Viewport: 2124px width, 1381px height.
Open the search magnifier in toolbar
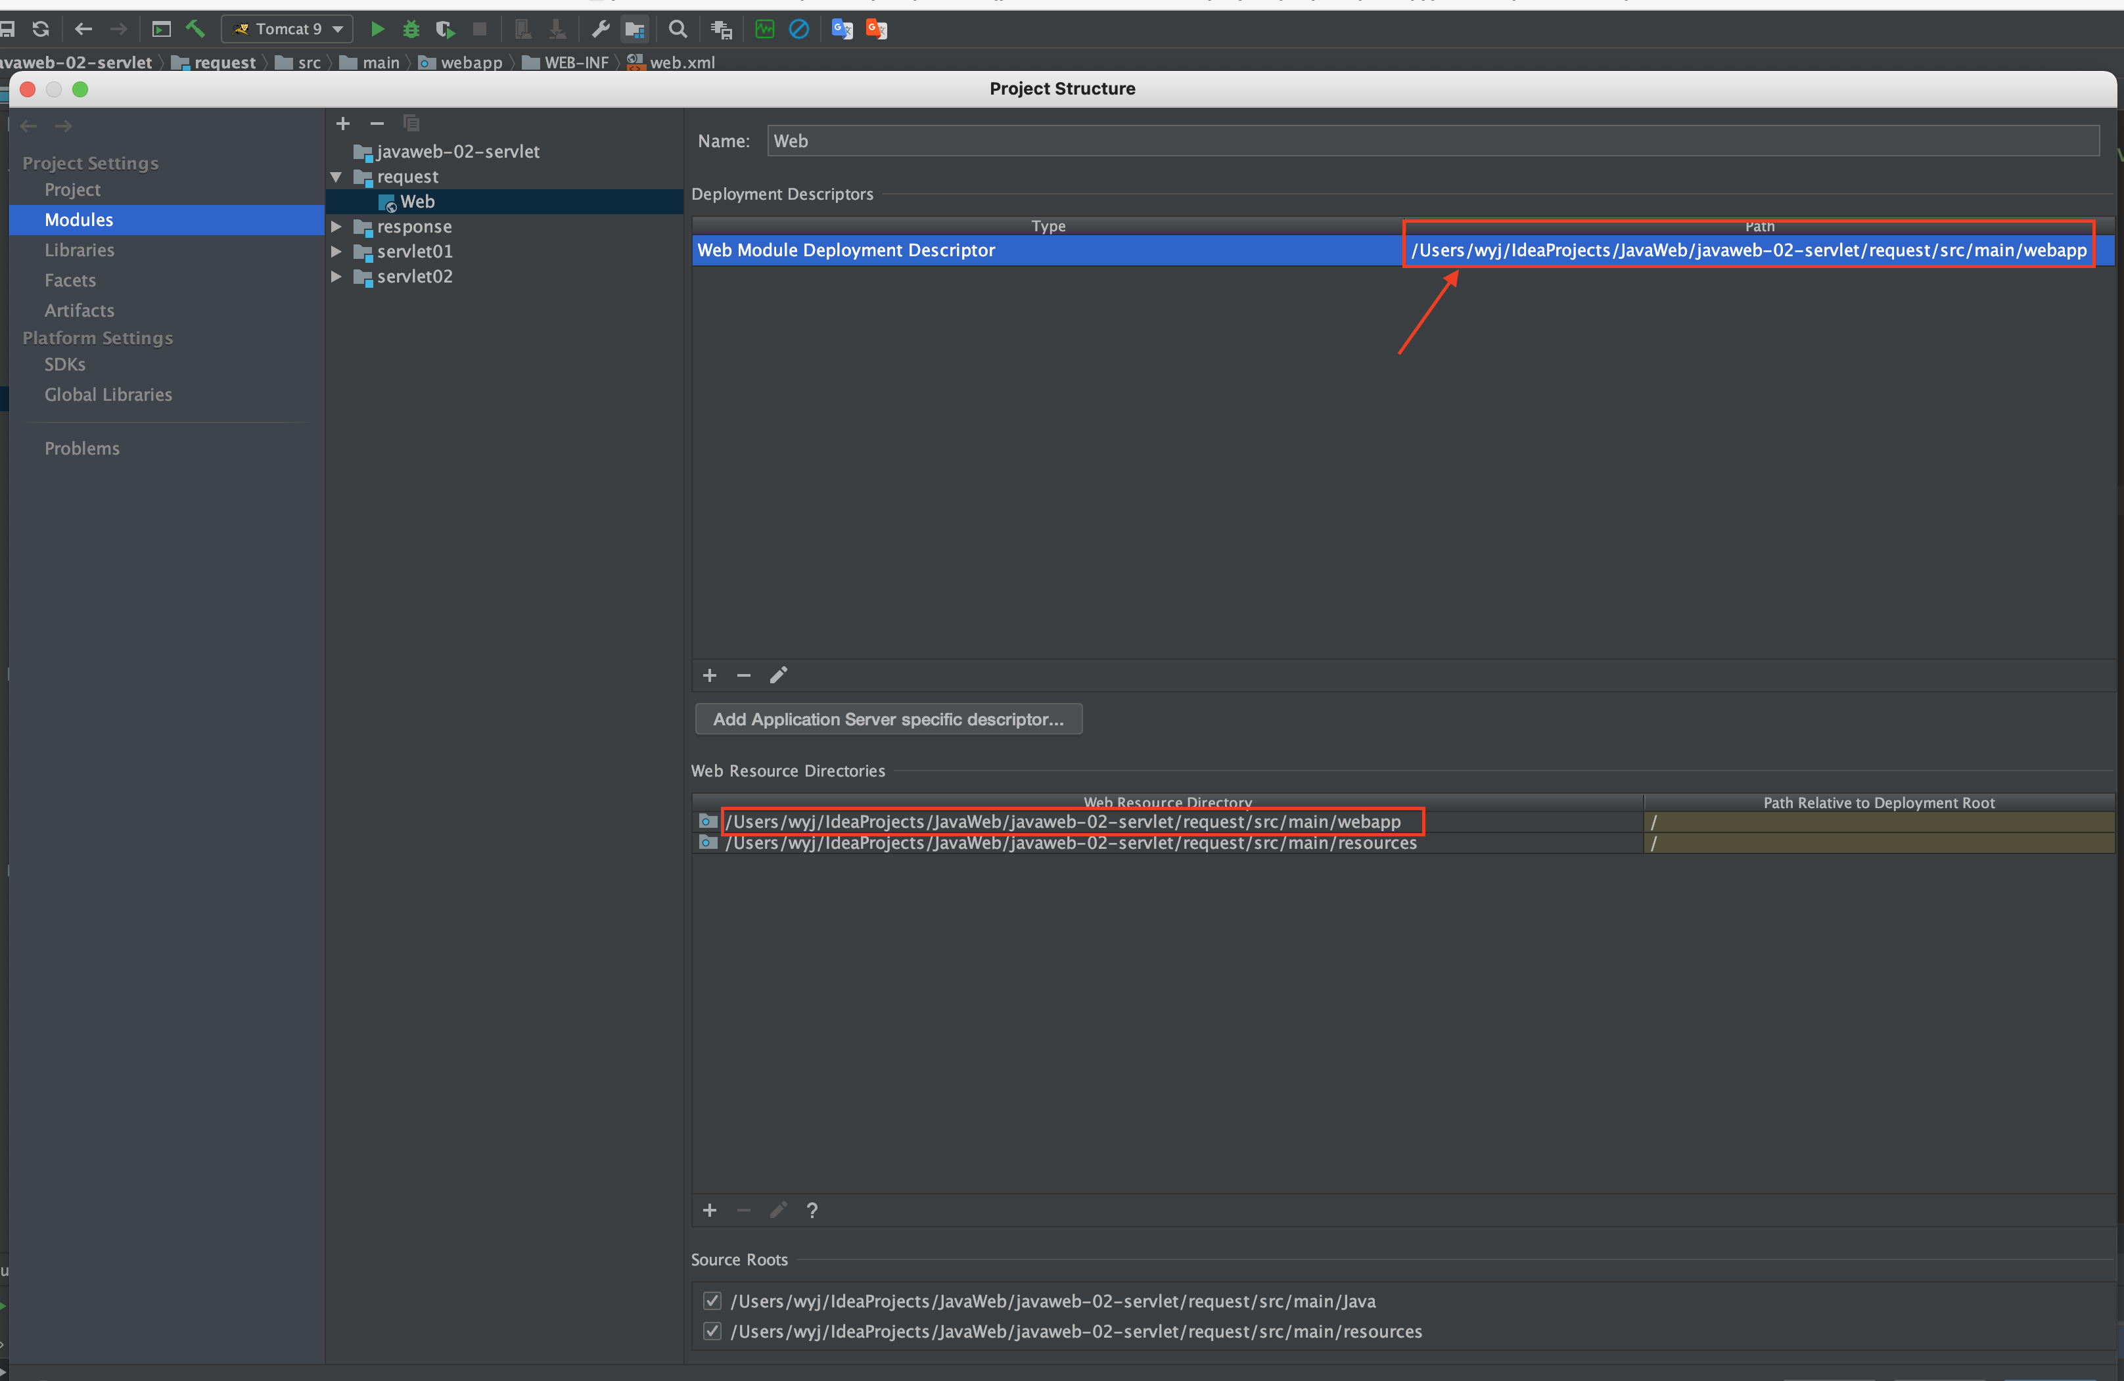click(x=678, y=30)
